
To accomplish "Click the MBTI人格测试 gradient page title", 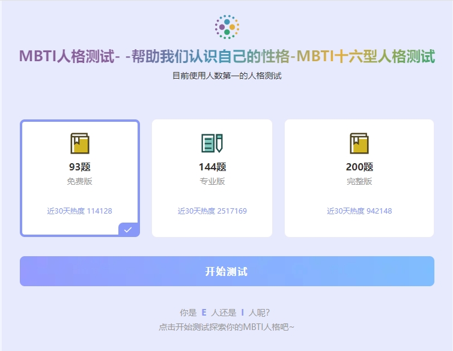I will pos(227,57).
